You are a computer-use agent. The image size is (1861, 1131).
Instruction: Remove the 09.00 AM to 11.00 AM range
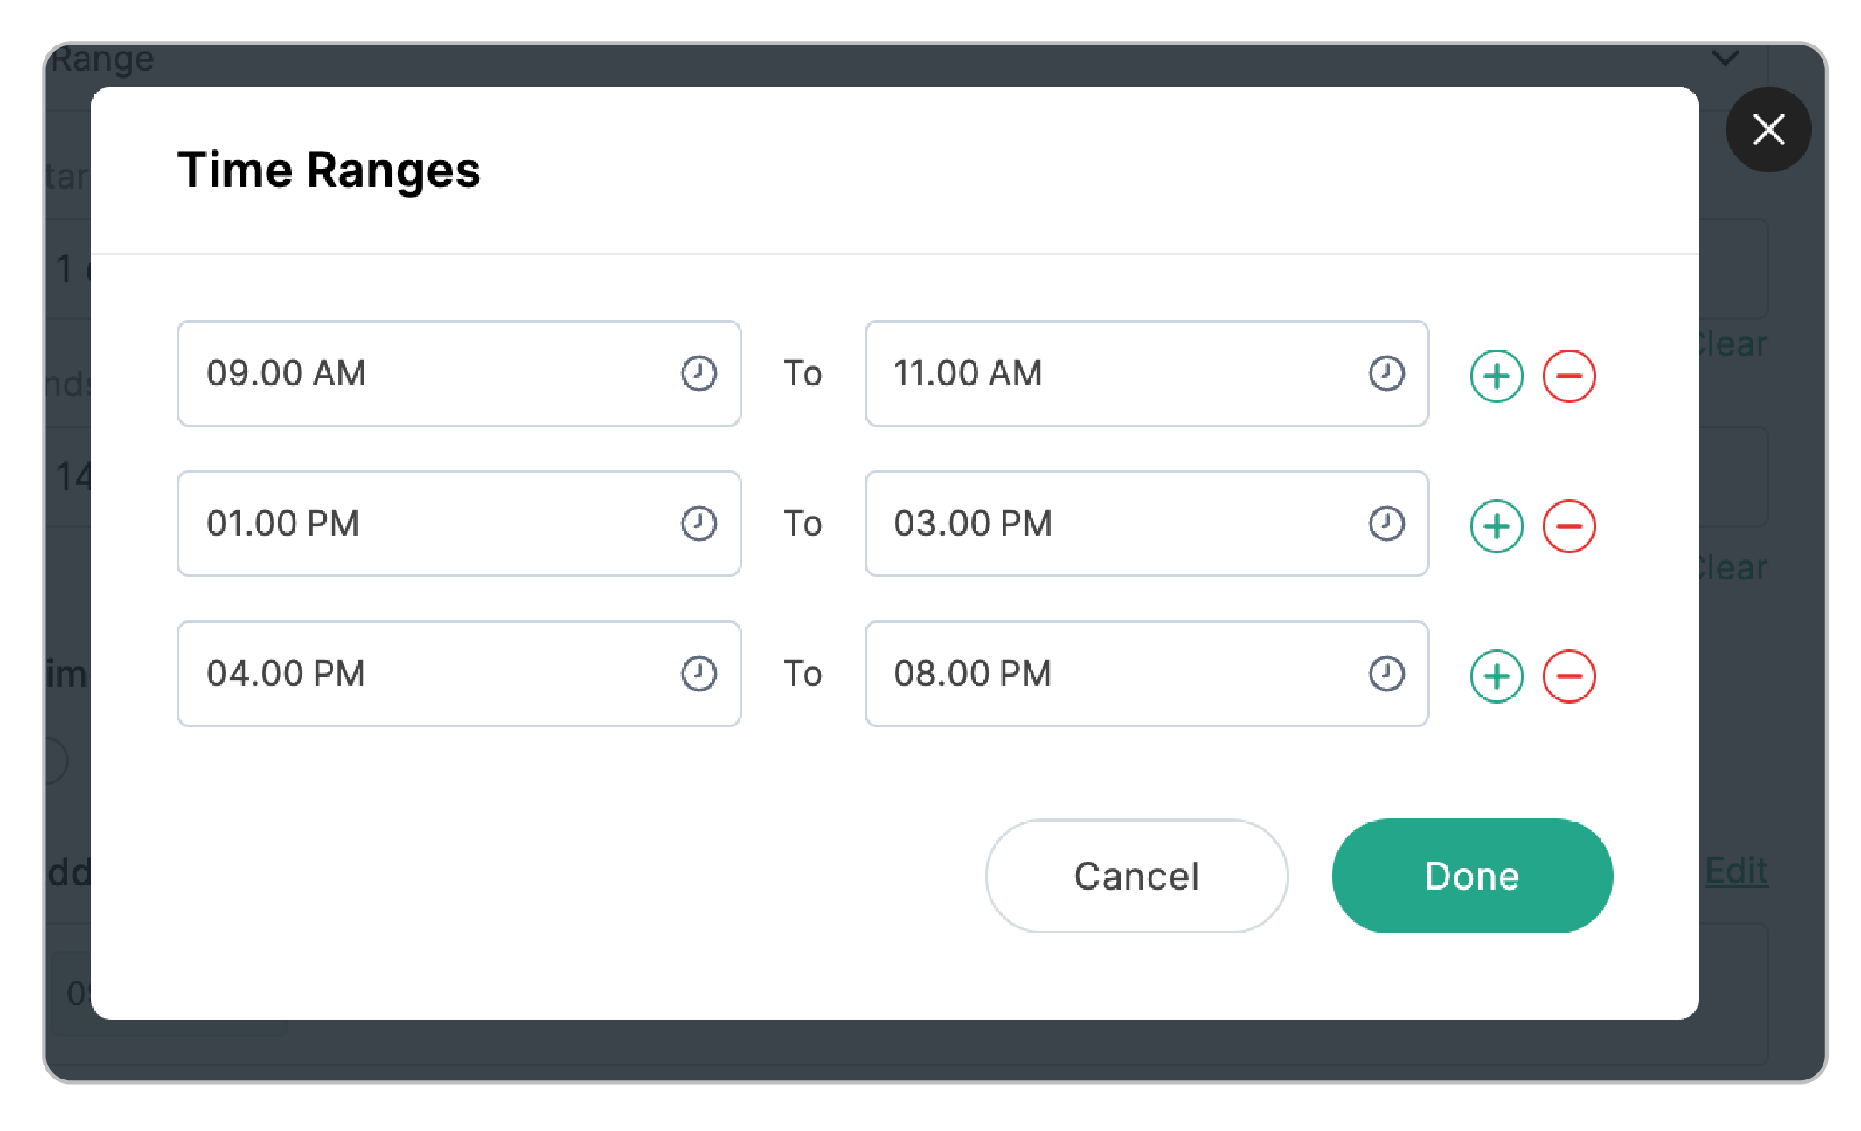coord(1569,377)
